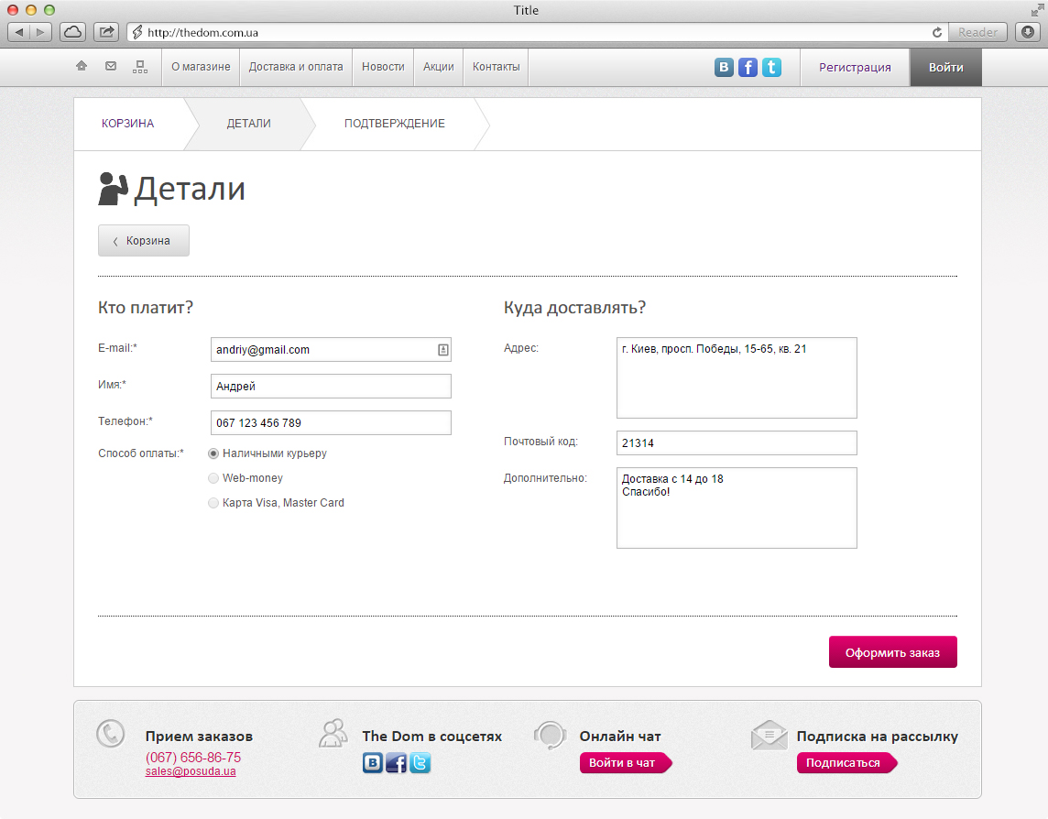Click the Войти в чат button

[x=623, y=763]
